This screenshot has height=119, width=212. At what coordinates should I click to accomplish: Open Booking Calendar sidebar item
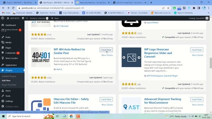pos(11,30)
